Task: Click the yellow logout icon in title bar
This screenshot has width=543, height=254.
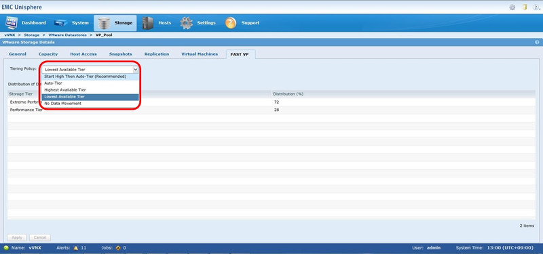Action: click(x=525, y=7)
